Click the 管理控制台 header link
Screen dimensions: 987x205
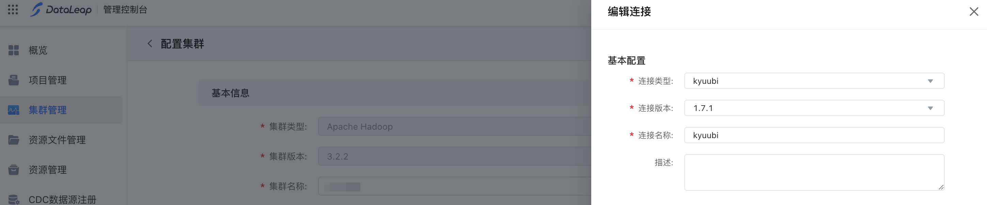(125, 10)
